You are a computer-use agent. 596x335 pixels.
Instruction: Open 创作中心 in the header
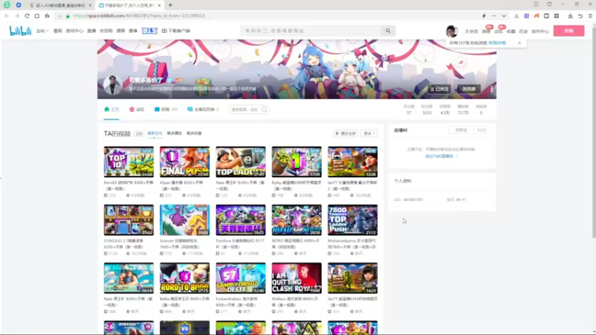click(x=540, y=31)
